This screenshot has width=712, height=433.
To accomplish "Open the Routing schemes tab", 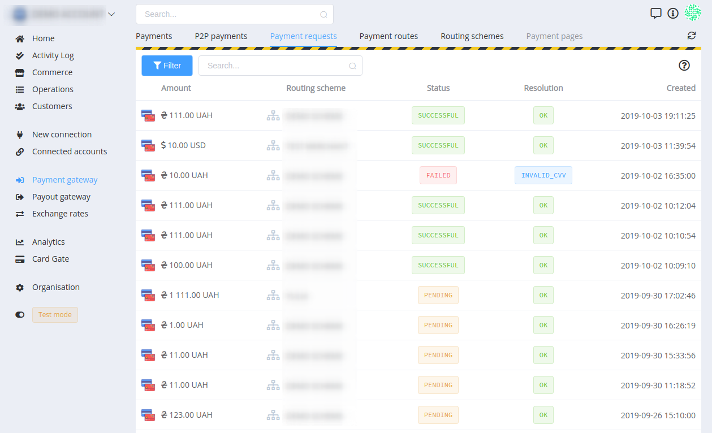I will tap(472, 36).
